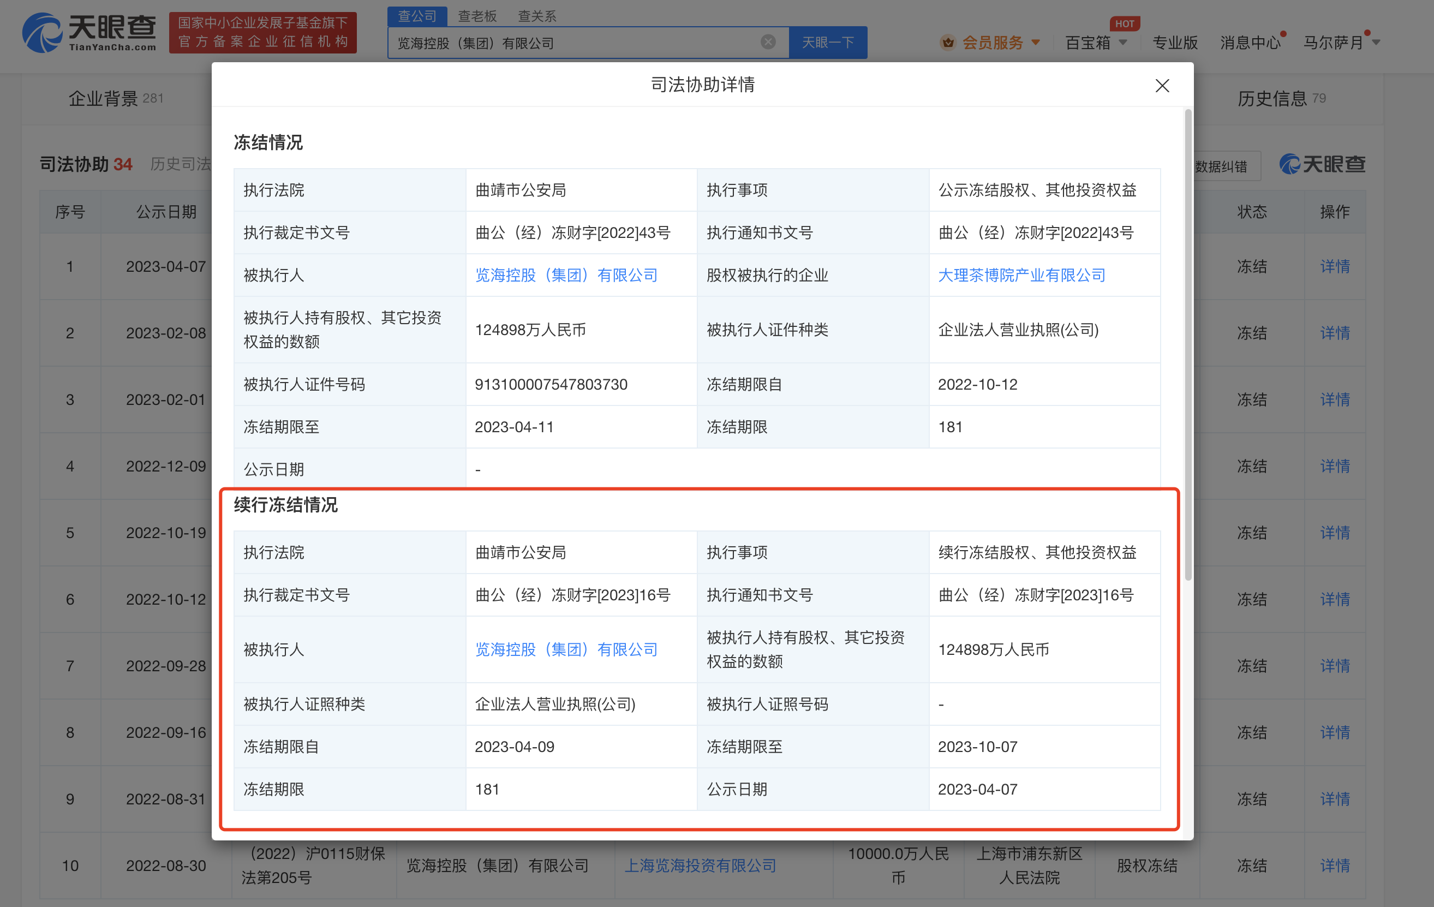The image size is (1434, 907).
Task: Click the 会员服务 crown icon
Action: coord(947,42)
